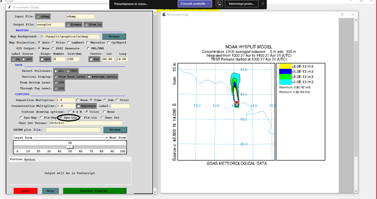Select Auto map projection
Viewport: 377px width, 199px height.
[39, 43]
